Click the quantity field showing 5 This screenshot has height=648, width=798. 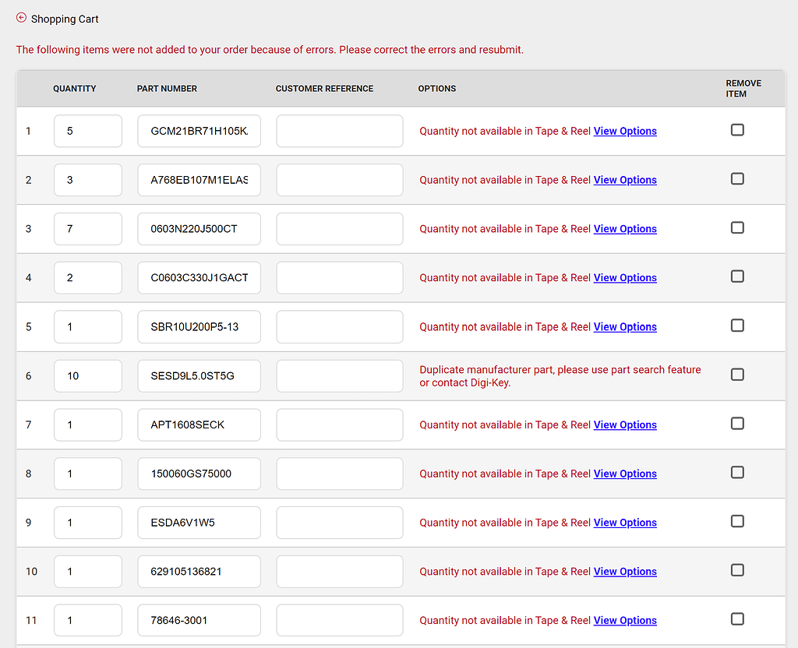tap(87, 131)
